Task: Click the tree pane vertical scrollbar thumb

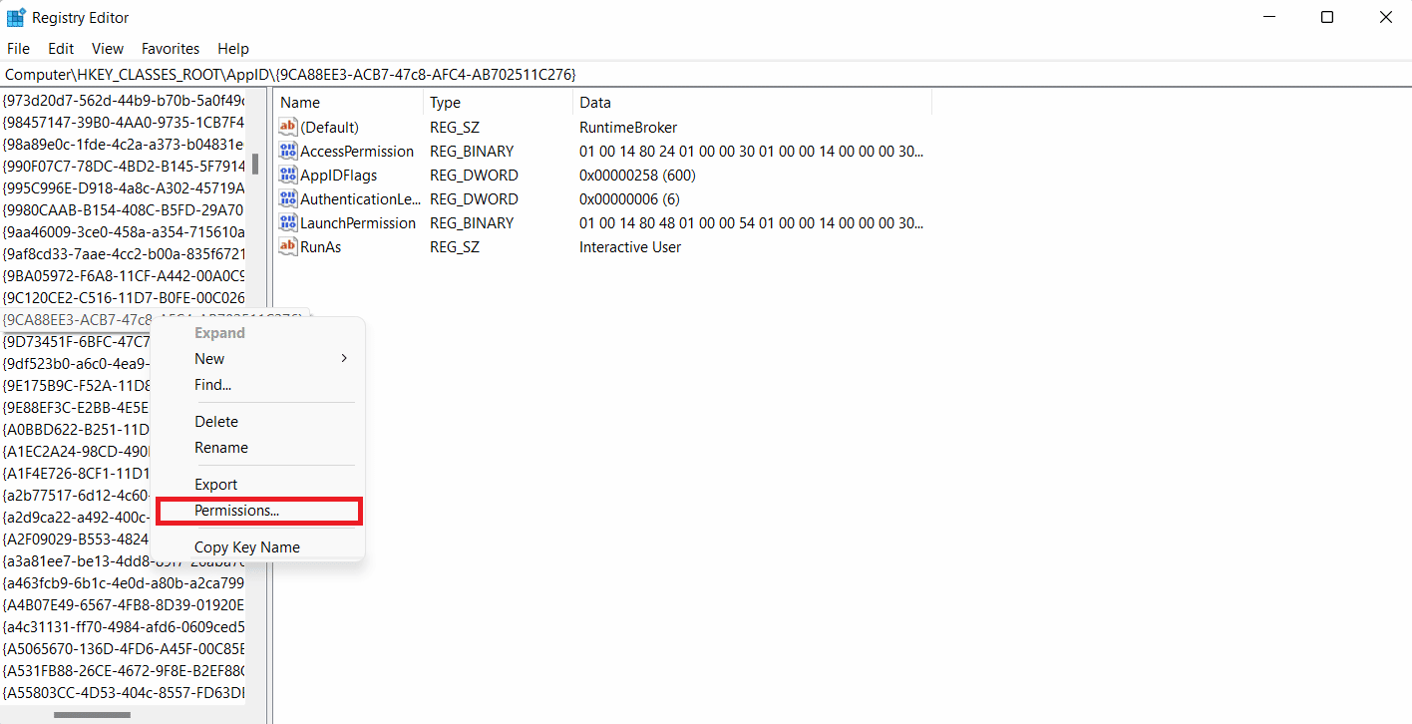Action: coord(255,164)
